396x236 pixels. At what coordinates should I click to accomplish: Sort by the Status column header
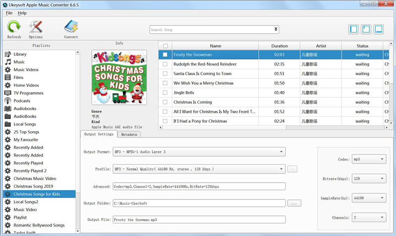click(362, 46)
